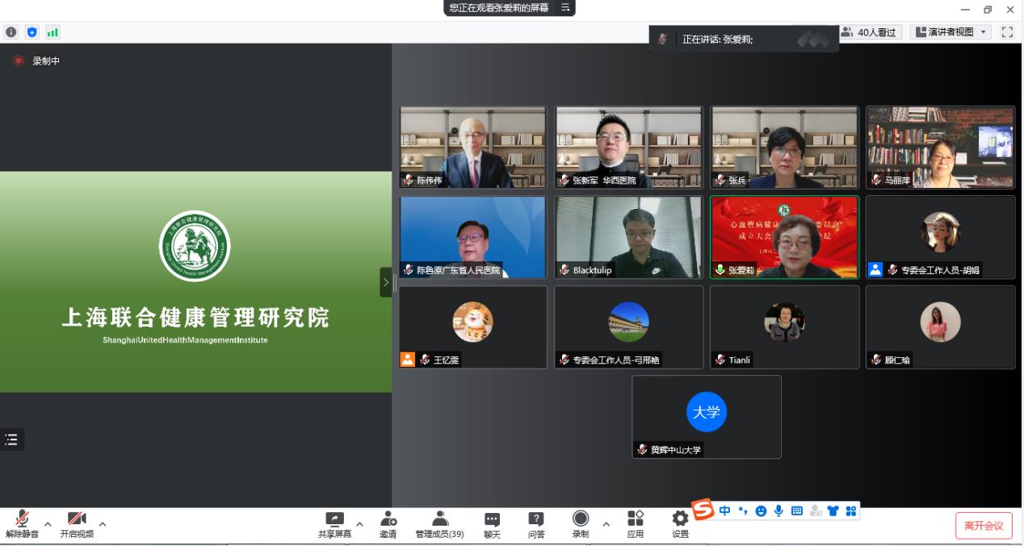Select 马丽萍 video tile
This screenshot has height=546, width=1024.
click(940, 148)
